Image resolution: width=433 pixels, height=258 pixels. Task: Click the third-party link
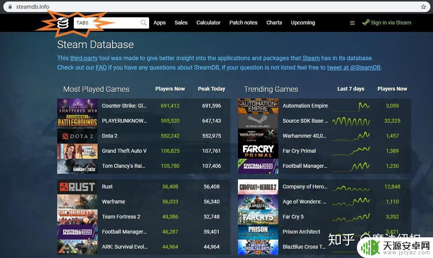tap(84, 58)
